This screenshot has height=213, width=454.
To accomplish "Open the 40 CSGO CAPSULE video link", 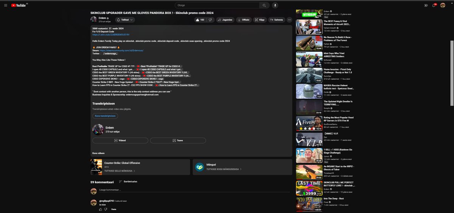I will click(x=160, y=69).
